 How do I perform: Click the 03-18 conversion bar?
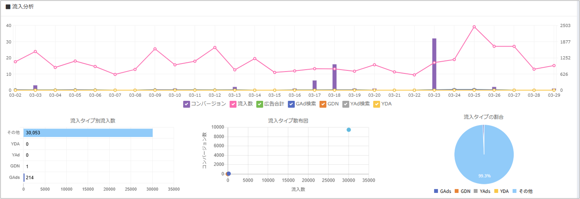point(334,77)
